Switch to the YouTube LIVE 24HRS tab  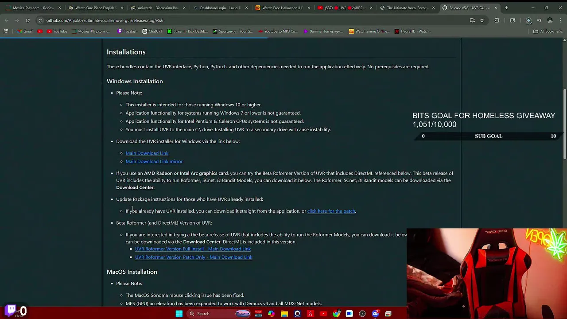click(345, 8)
